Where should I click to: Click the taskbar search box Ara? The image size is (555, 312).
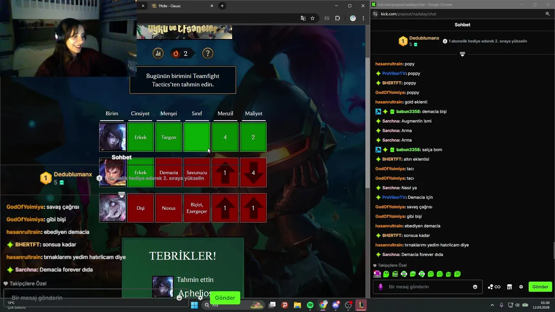233,305
